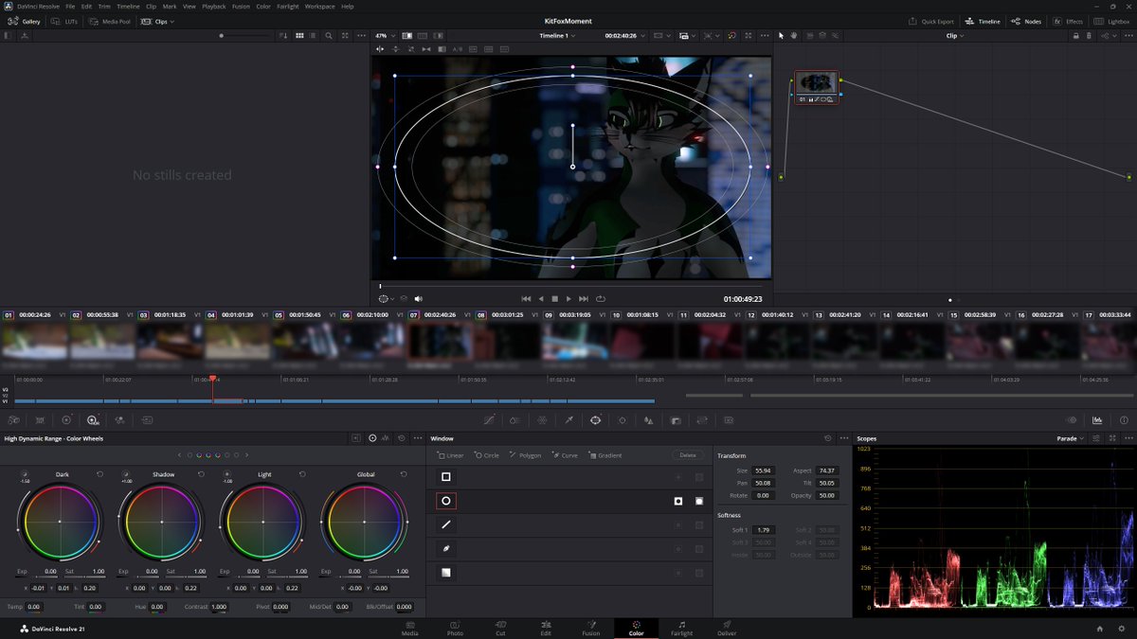Add a new Polygon window
This screenshot has height=639, width=1137.
[525, 455]
